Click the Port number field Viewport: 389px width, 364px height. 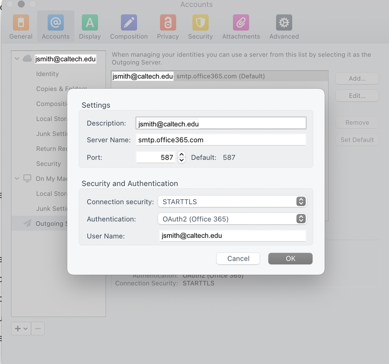(x=156, y=157)
